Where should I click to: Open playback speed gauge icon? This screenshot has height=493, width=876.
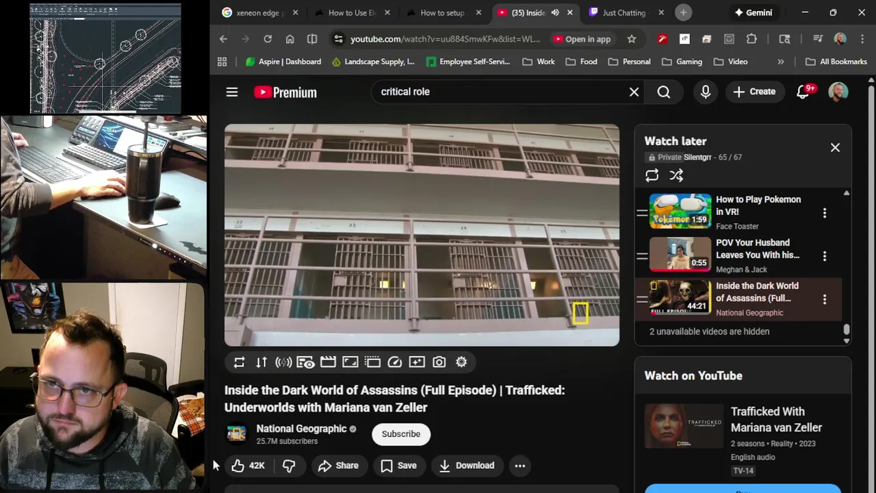395,362
